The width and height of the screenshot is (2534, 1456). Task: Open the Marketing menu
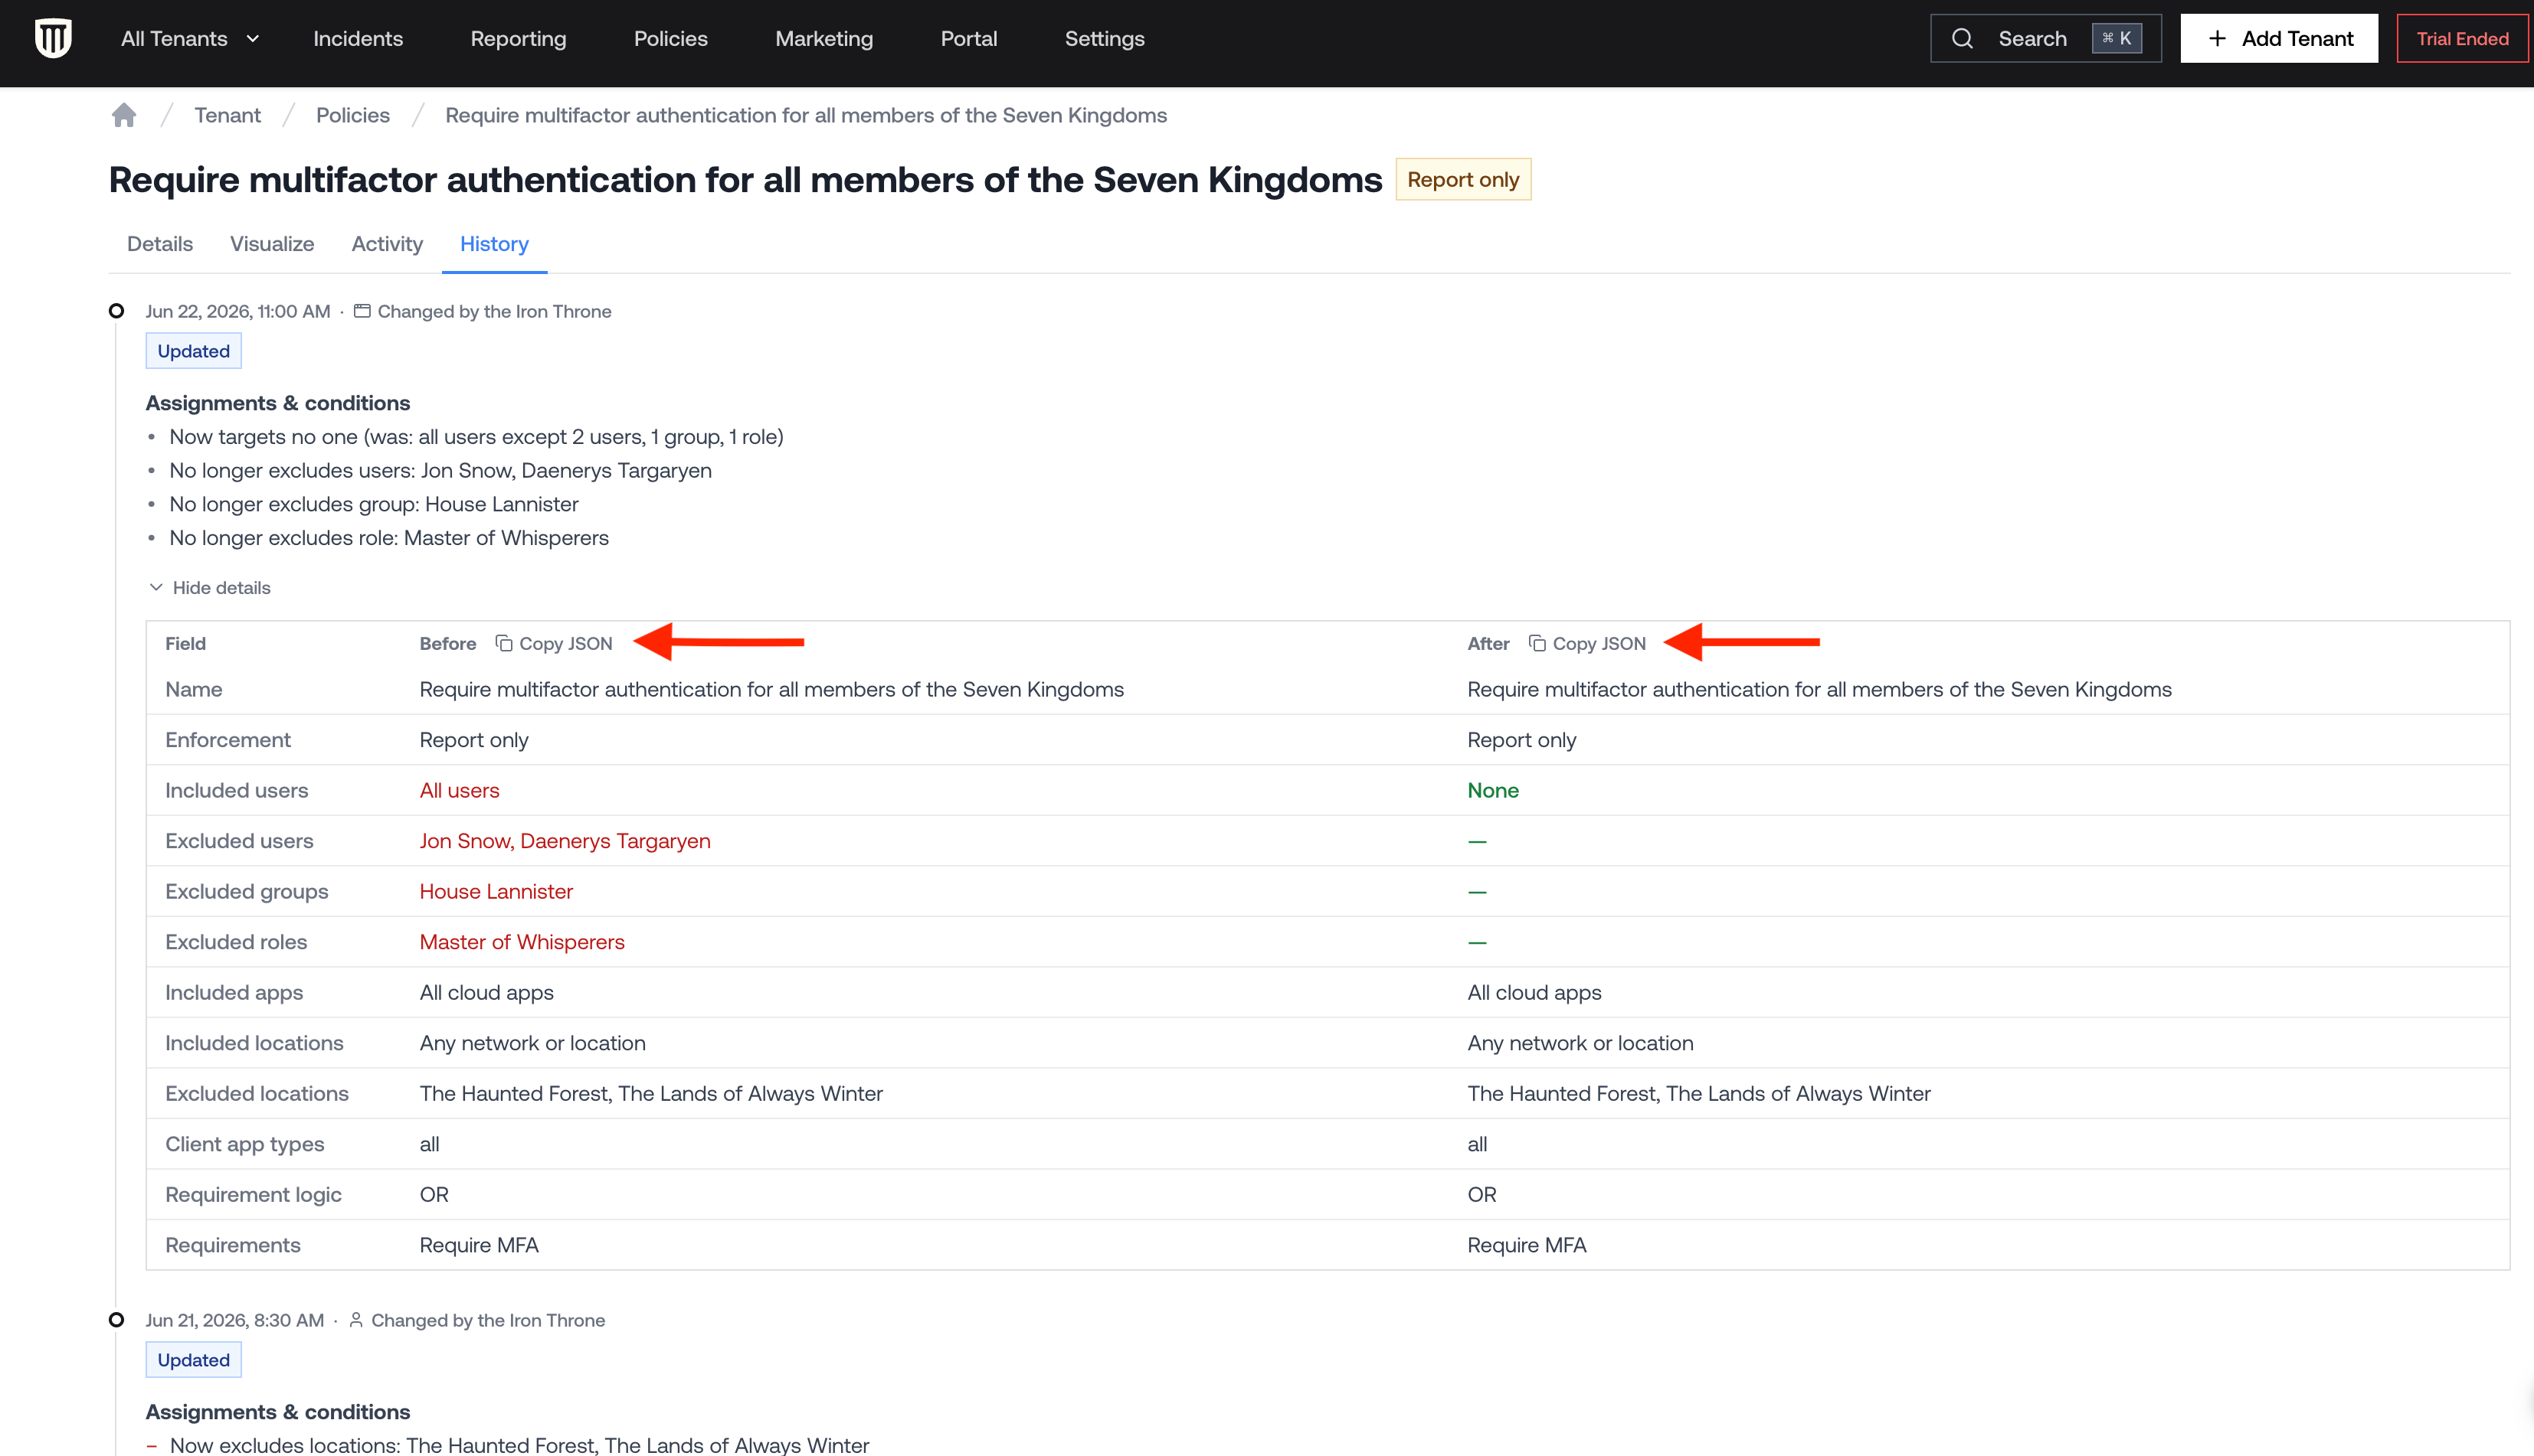pyautogui.click(x=823, y=39)
